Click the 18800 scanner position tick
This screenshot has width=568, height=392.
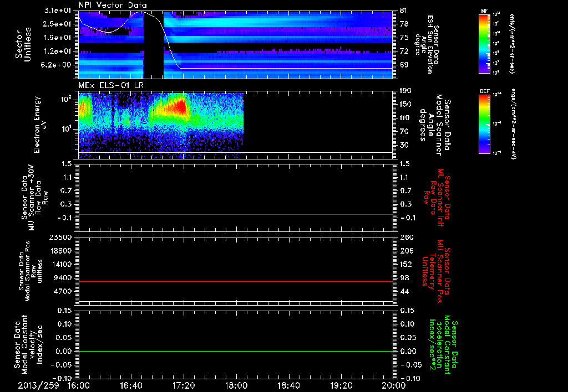click(x=61, y=251)
